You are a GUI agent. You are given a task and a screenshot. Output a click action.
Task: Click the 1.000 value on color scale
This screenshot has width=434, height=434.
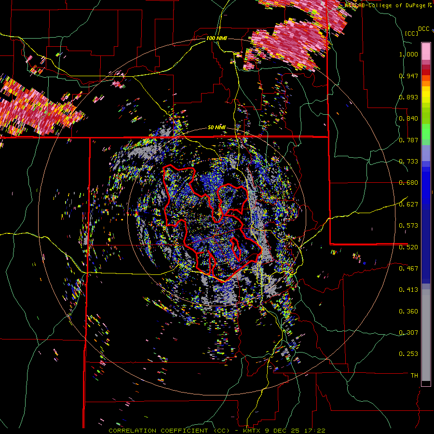point(408,54)
